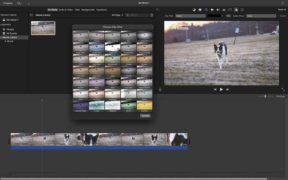Viewport: 288px width, 180px height.
Task: Toggle the libraries sidebar icon
Action: pyautogui.click(x=31, y=15)
